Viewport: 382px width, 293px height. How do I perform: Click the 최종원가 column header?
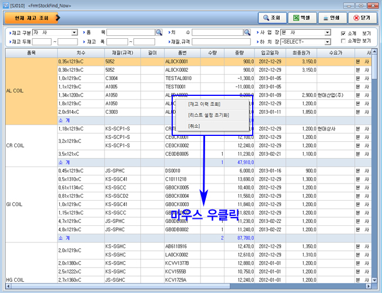301,53
